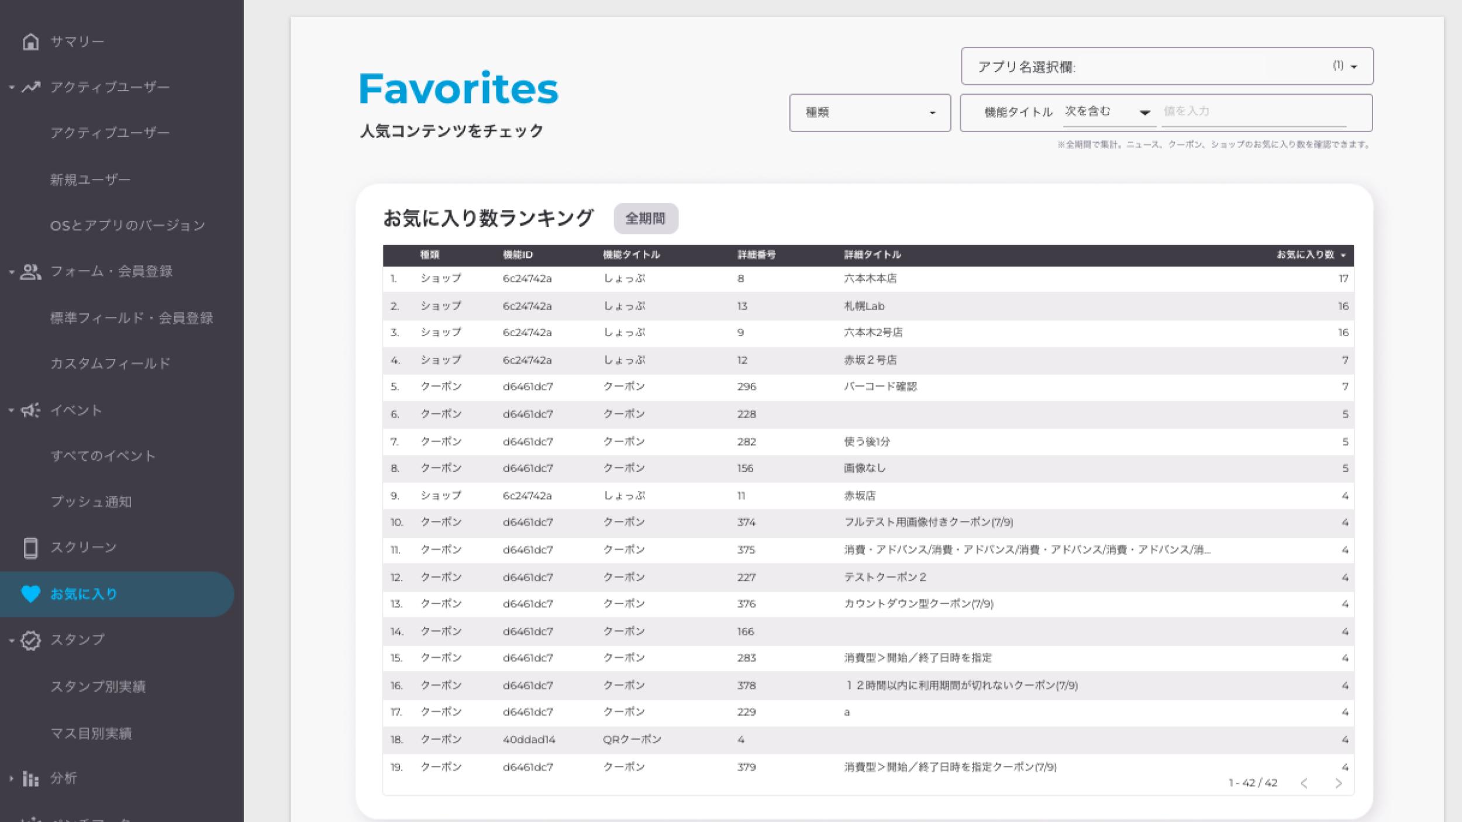Open スクリーン in sidebar
This screenshot has height=822, width=1462.
point(84,548)
